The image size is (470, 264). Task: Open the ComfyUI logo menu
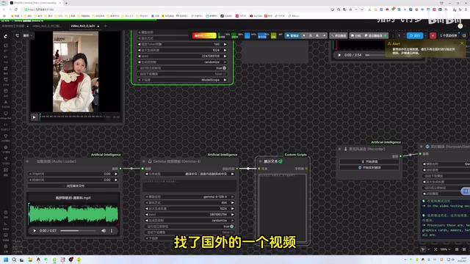(6, 36)
